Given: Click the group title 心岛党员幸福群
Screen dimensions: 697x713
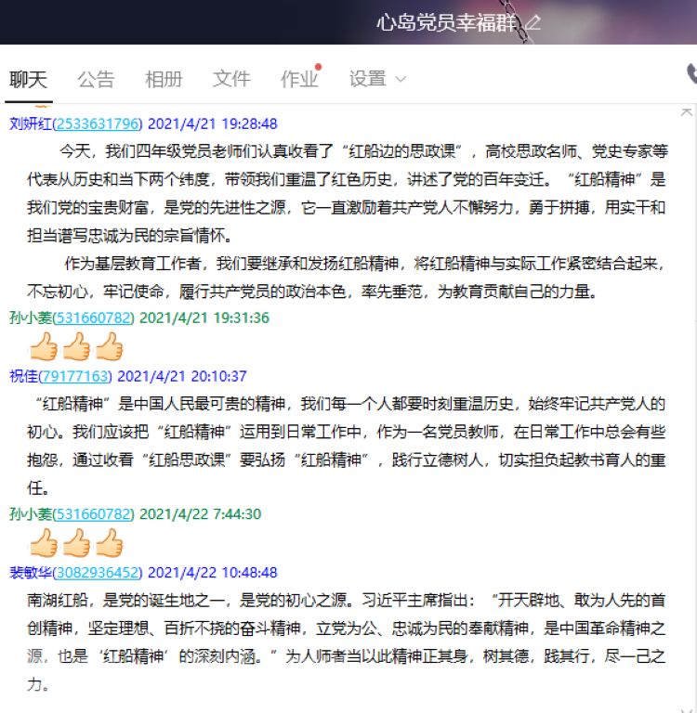Looking at the screenshot, I should coord(447,22).
